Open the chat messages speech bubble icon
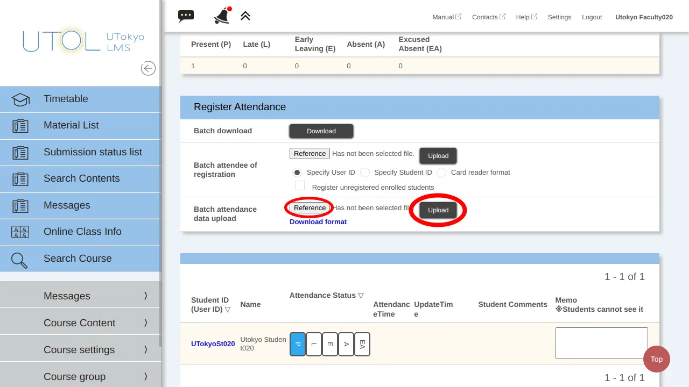 pos(186,16)
